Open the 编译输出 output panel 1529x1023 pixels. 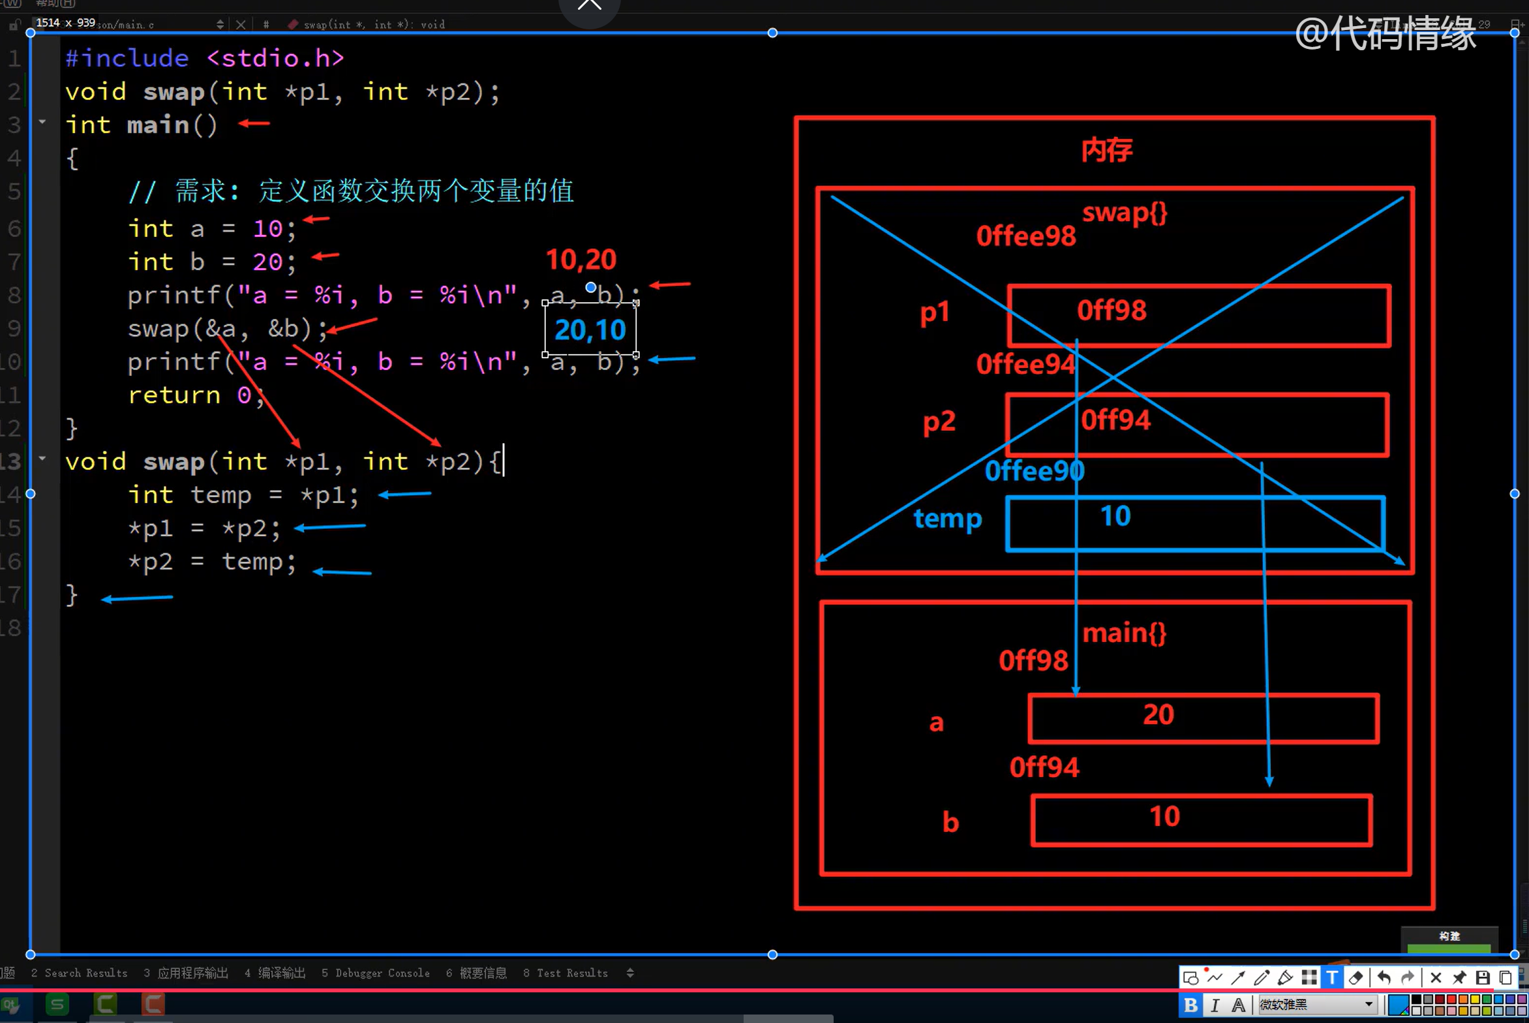pos(275,973)
